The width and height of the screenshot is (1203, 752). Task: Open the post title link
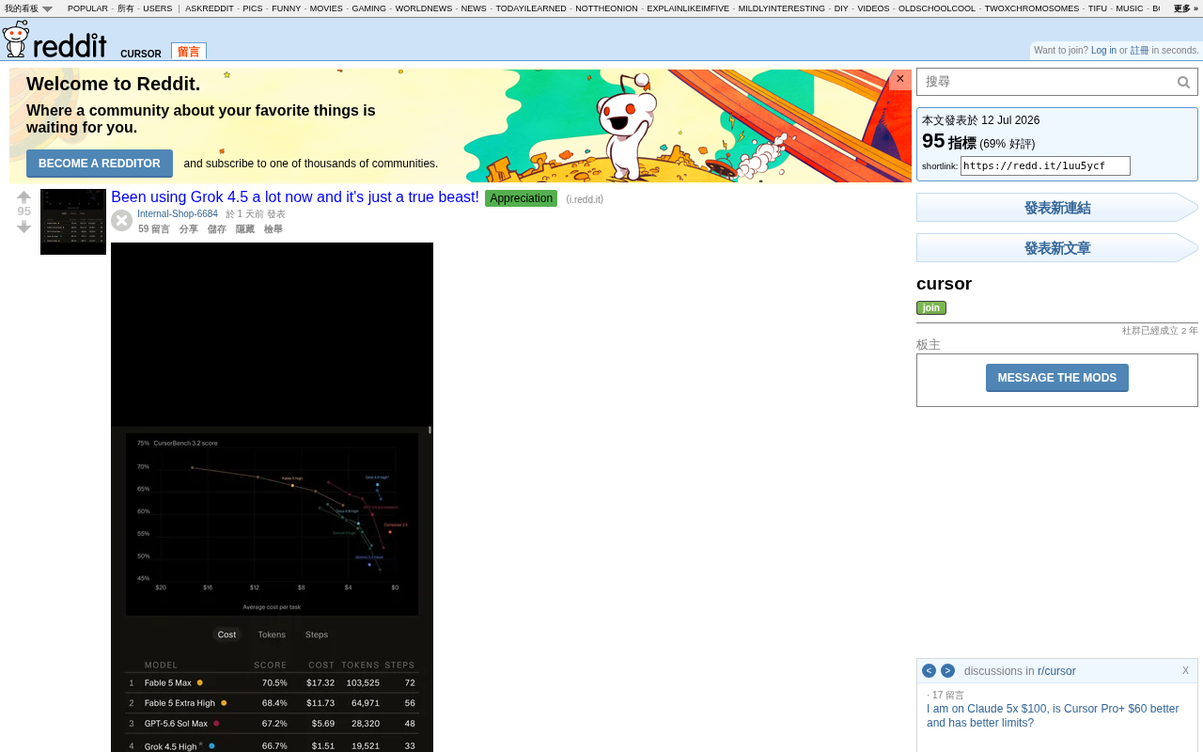click(295, 197)
